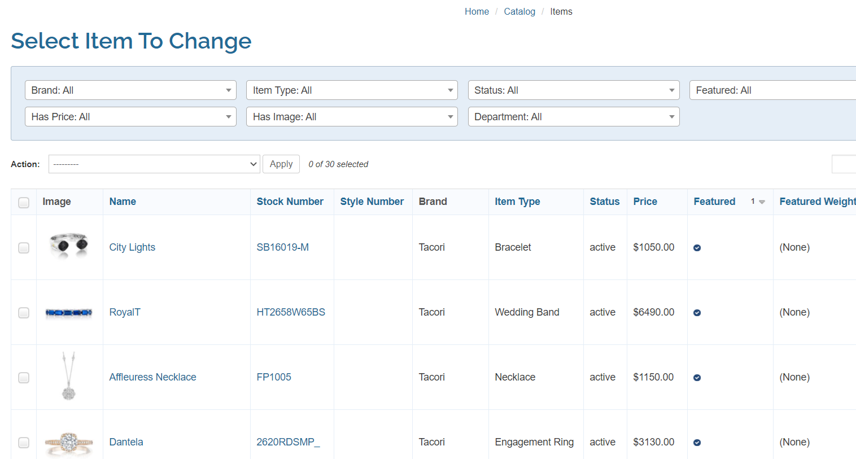Click the City Lights bracelet thumbnail
This screenshot has width=856, height=459.
pyautogui.click(x=69, y=245)
